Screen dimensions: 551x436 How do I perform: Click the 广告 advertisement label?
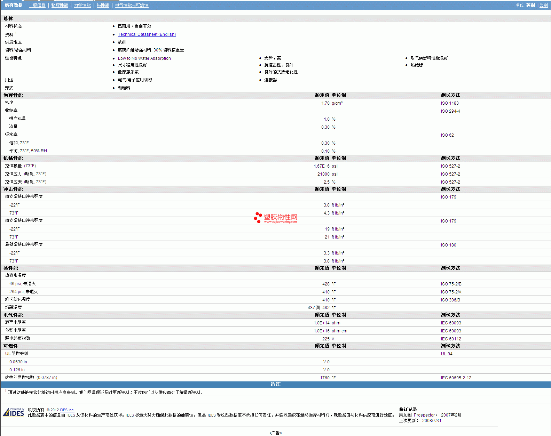(275, 433)
